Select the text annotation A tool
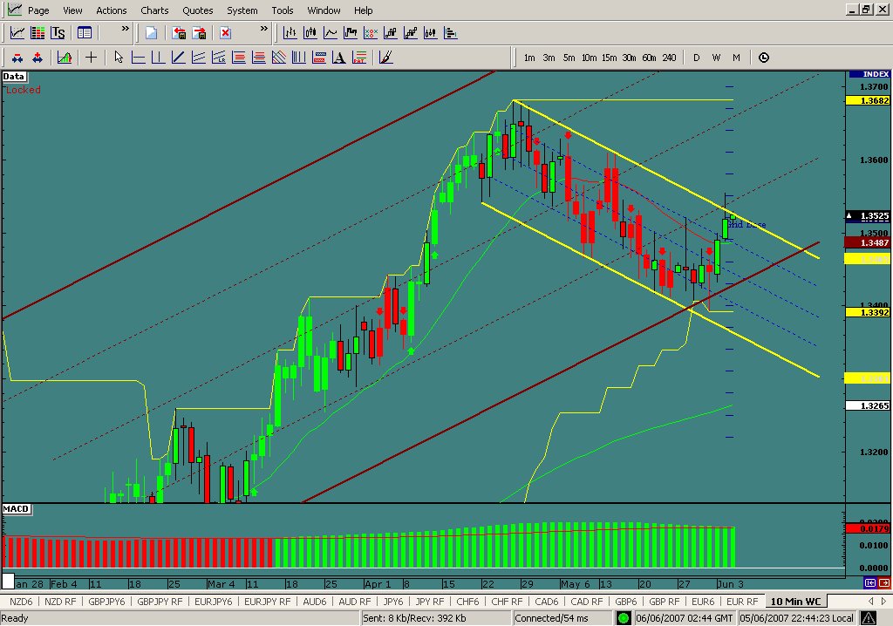The width and height of the screenshot is (893, 626). tap(339, 58)
